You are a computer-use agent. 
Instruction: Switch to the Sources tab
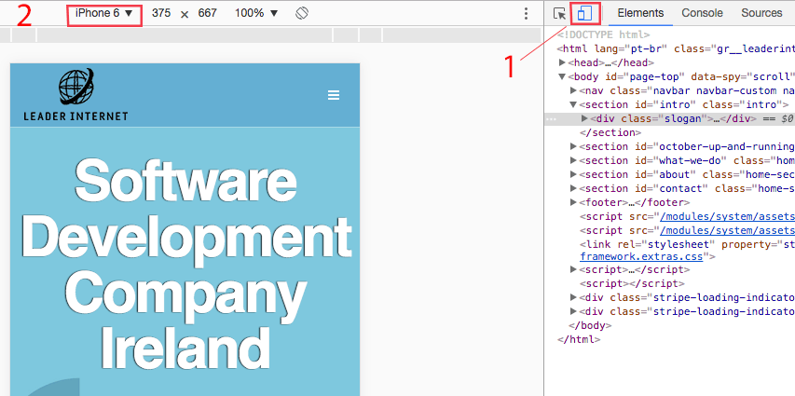[x=761, y=13]
